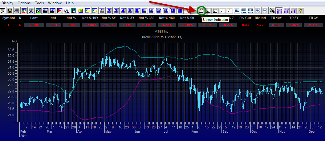Open the DATA table toolbar icon
Image resolution: width=325 pixels, height=141 pixels.
pos(244,10)
